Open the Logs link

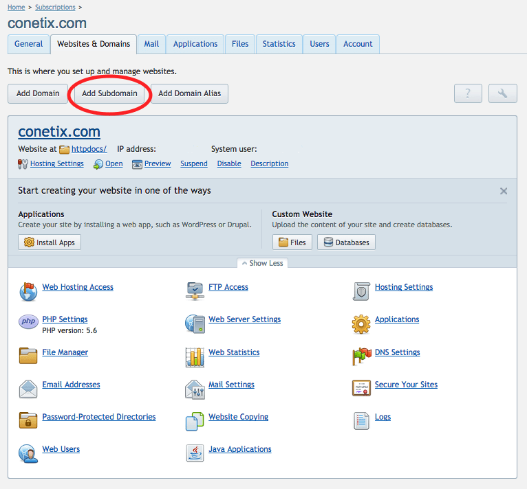383,417
